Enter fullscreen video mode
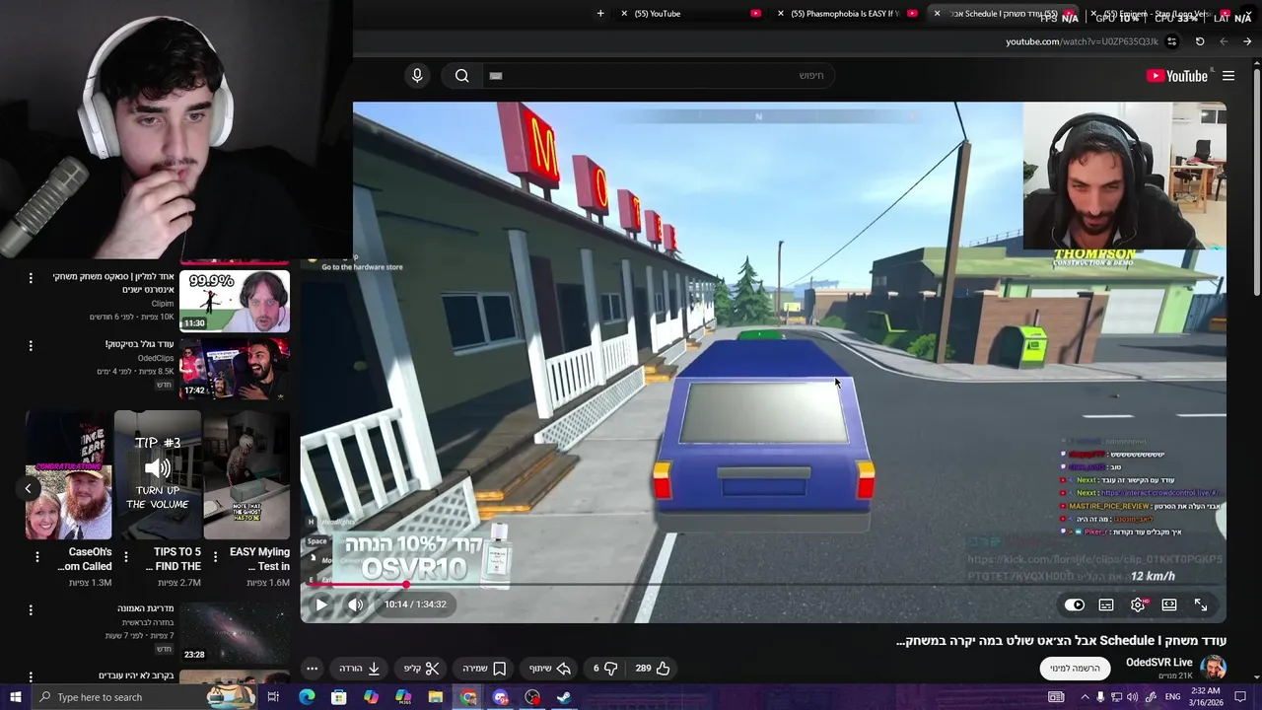The height and width of the screenshot is (710, 1262). click(1201, 604)
